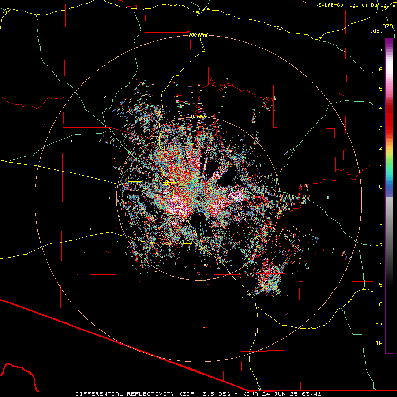Image resolution: width=397 pixels, height=397 pixels.
Task: Click the 5 value on the color scale
Action: pos(381,89)
